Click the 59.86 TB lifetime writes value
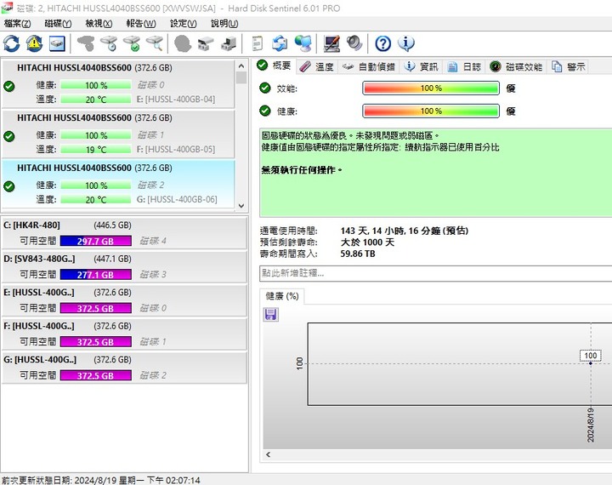Image resolution: width=612 pixels, height=485 pixels. [358, 254]
